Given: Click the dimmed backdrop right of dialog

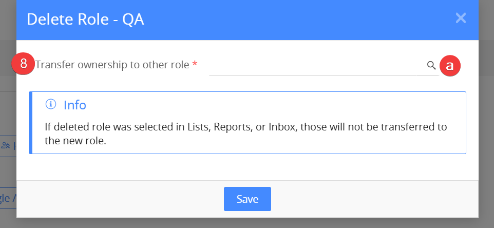Looking at the screenshot, I should [x=486, y=113].
